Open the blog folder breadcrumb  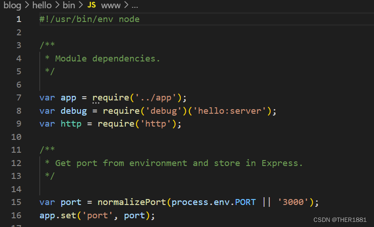click(x=12, y=5)
